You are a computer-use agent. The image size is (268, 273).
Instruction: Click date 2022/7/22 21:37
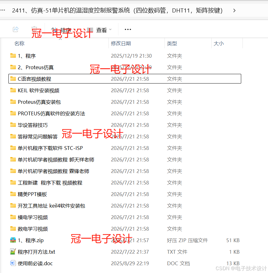tap(130, 252)
